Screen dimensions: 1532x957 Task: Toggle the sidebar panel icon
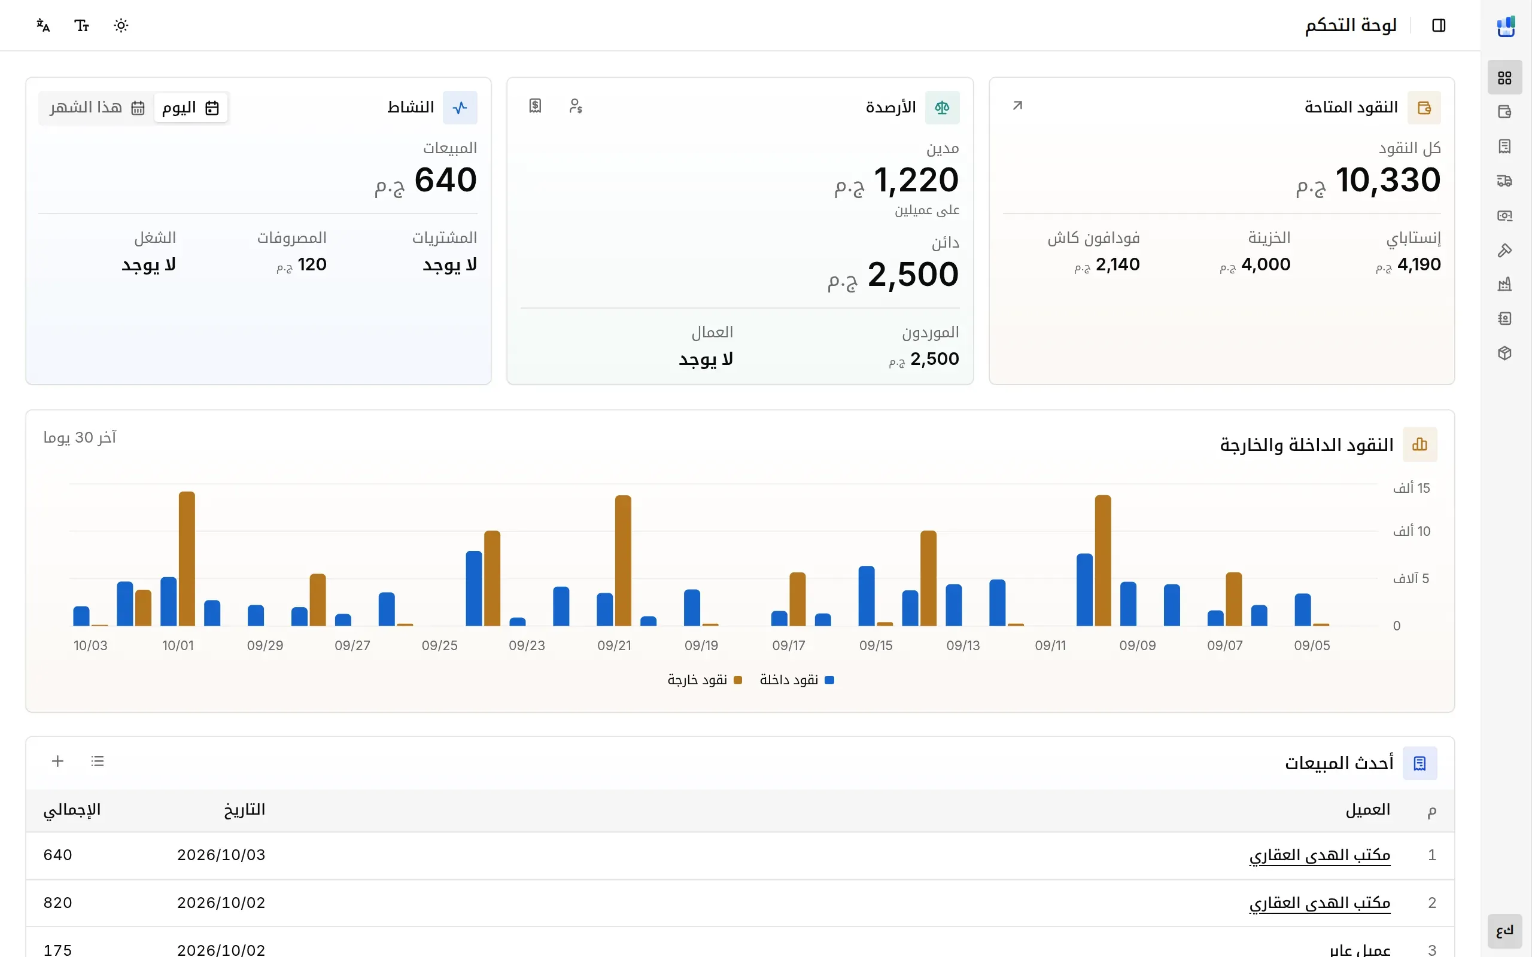pos(1438,25)
